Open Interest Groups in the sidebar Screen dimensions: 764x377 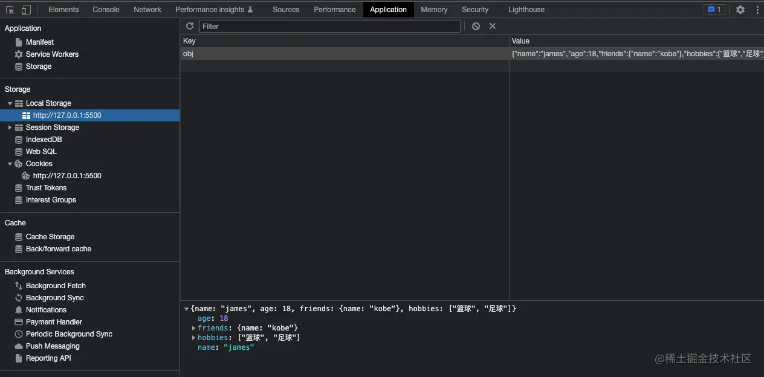point(51,200)
